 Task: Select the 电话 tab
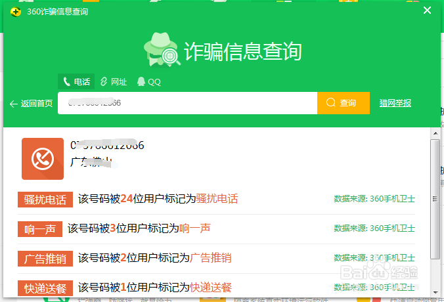[76, 81]
